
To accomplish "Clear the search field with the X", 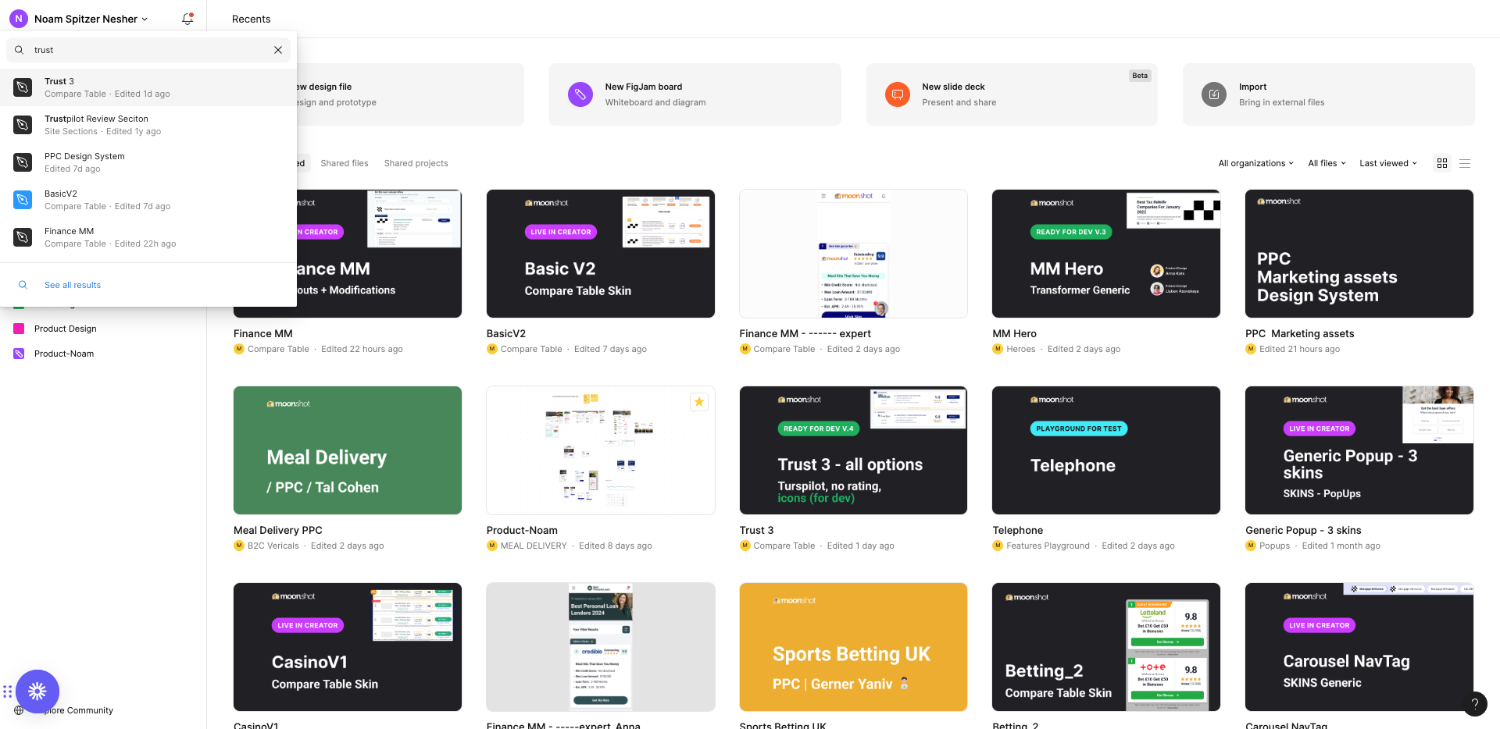I will click(x=278, y=50).
